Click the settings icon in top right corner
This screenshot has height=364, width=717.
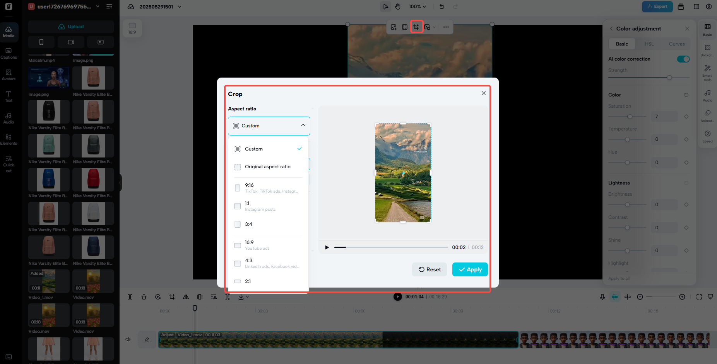[x=709, y=7]
